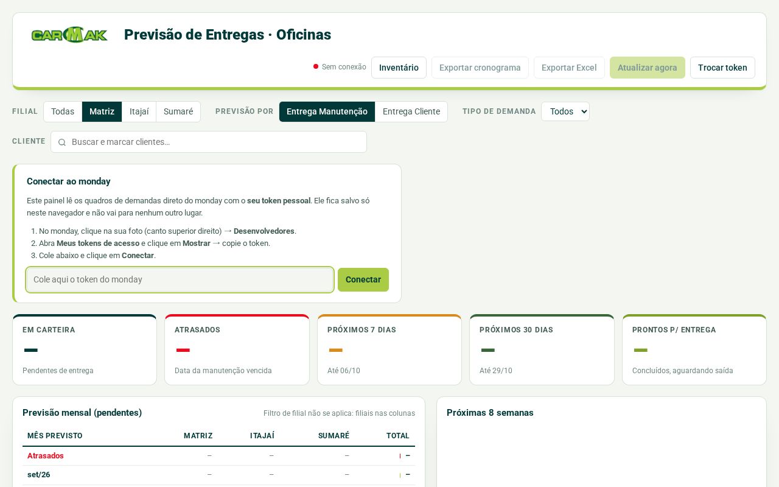
Task: Click the green Conectar button
Action: point(363,279)
